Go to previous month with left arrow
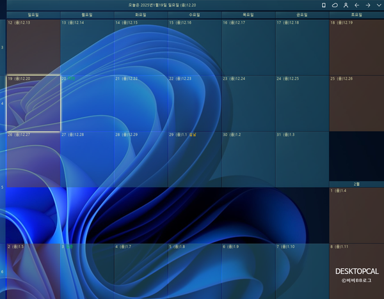 [357, 5]
